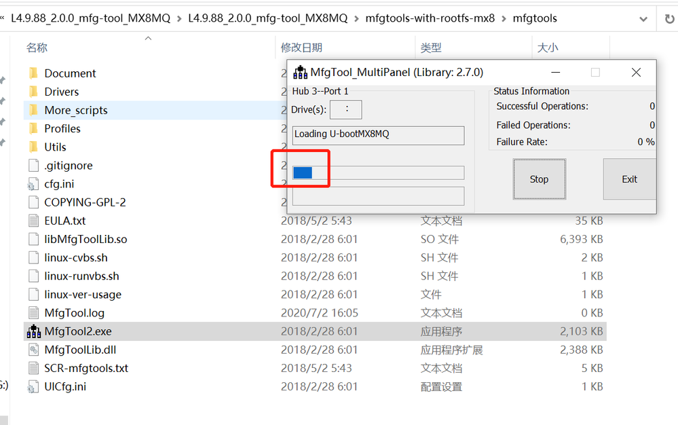Screen dimensions: 678x425
Task: Select the linux-cvbs.sh file icon
Action: 33,258
